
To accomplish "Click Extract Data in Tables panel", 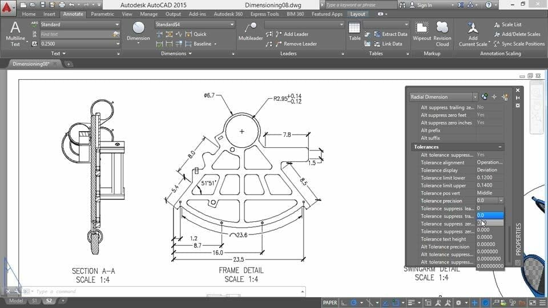I will tap(390, 34).
